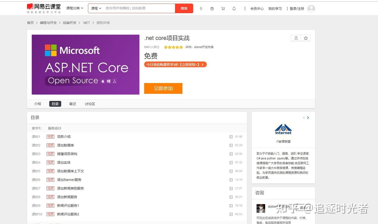Share the course using the share icon
Image resolution: width=378 pixels, height=224 pixels.
point(296,38)
